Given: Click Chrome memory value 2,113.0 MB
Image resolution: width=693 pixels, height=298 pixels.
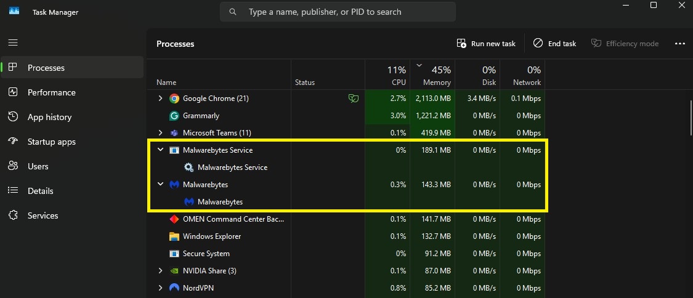Looking at the screenshot, I should [x=433, y=99].
